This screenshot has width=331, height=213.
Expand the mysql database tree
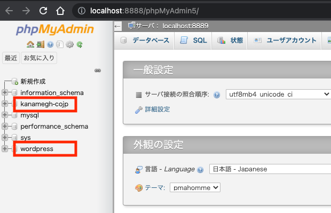5,115
